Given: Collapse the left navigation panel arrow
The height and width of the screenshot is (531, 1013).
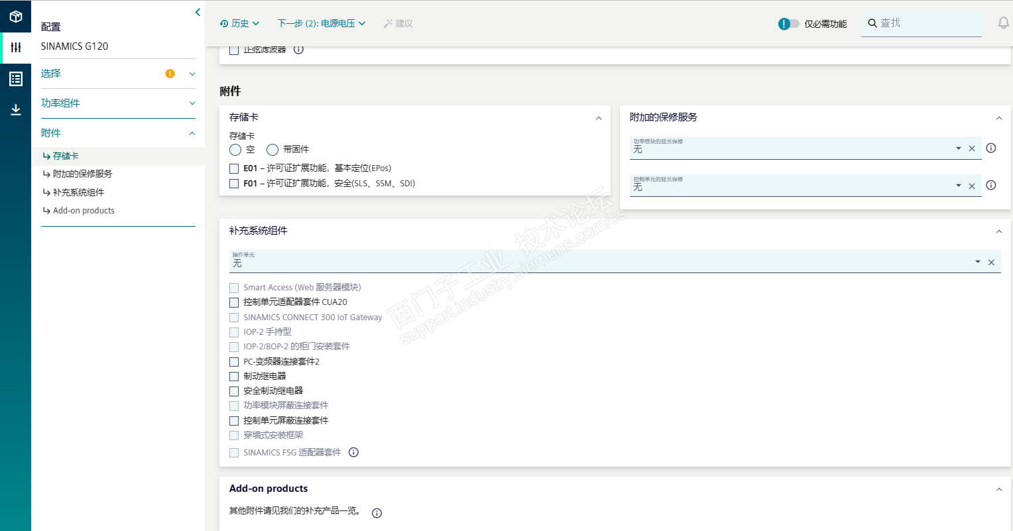Looking at the screenshot, I should pyautogui.click(x=198, y=12).
